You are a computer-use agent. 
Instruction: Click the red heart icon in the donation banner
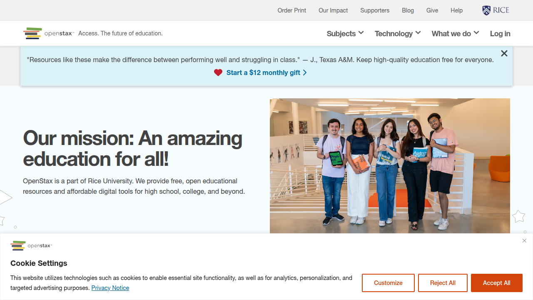(x=218, y=72)
